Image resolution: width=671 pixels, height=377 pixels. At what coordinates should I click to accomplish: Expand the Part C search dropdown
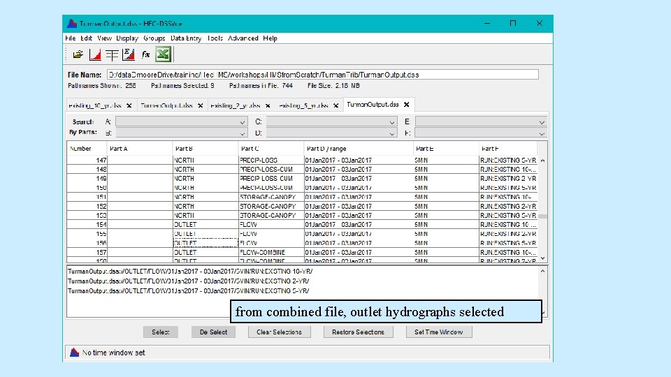391,122
